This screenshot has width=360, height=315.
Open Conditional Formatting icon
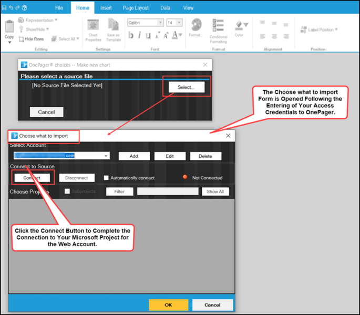218,25
